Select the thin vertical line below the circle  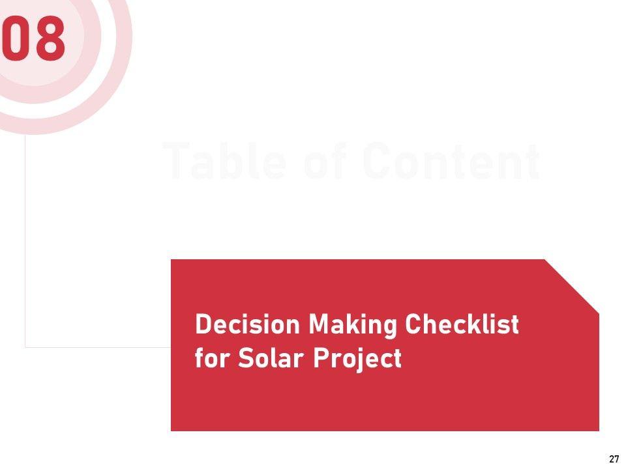click(25, 241)
